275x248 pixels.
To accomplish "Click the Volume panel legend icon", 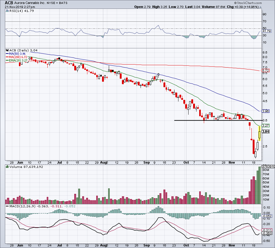I will click(x=7, y=167).
